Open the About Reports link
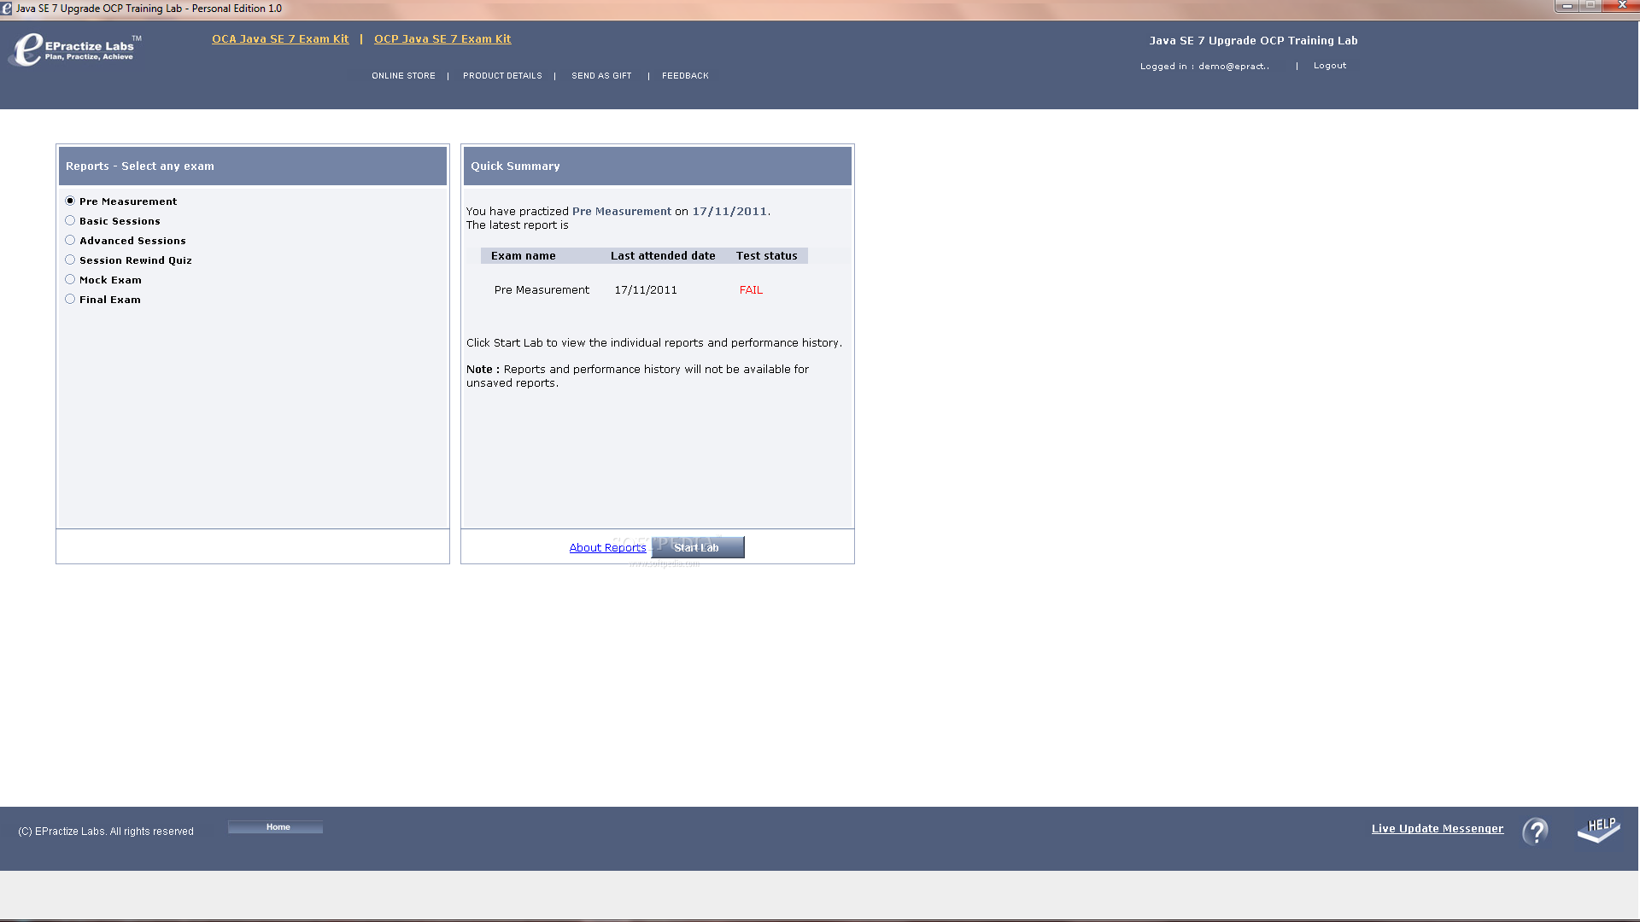The height and width of the screenshot is (922, 1640). pos(607,548)
